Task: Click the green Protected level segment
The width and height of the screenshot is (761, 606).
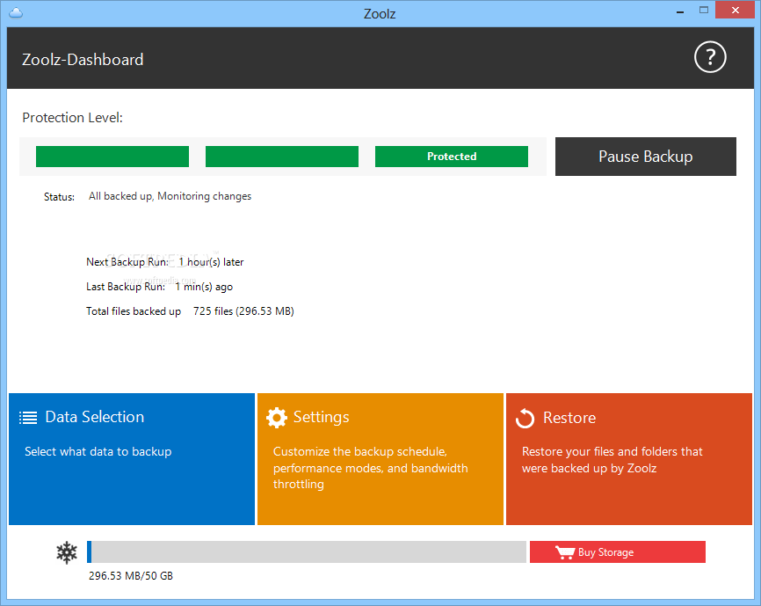Action: tap(452, 157)
